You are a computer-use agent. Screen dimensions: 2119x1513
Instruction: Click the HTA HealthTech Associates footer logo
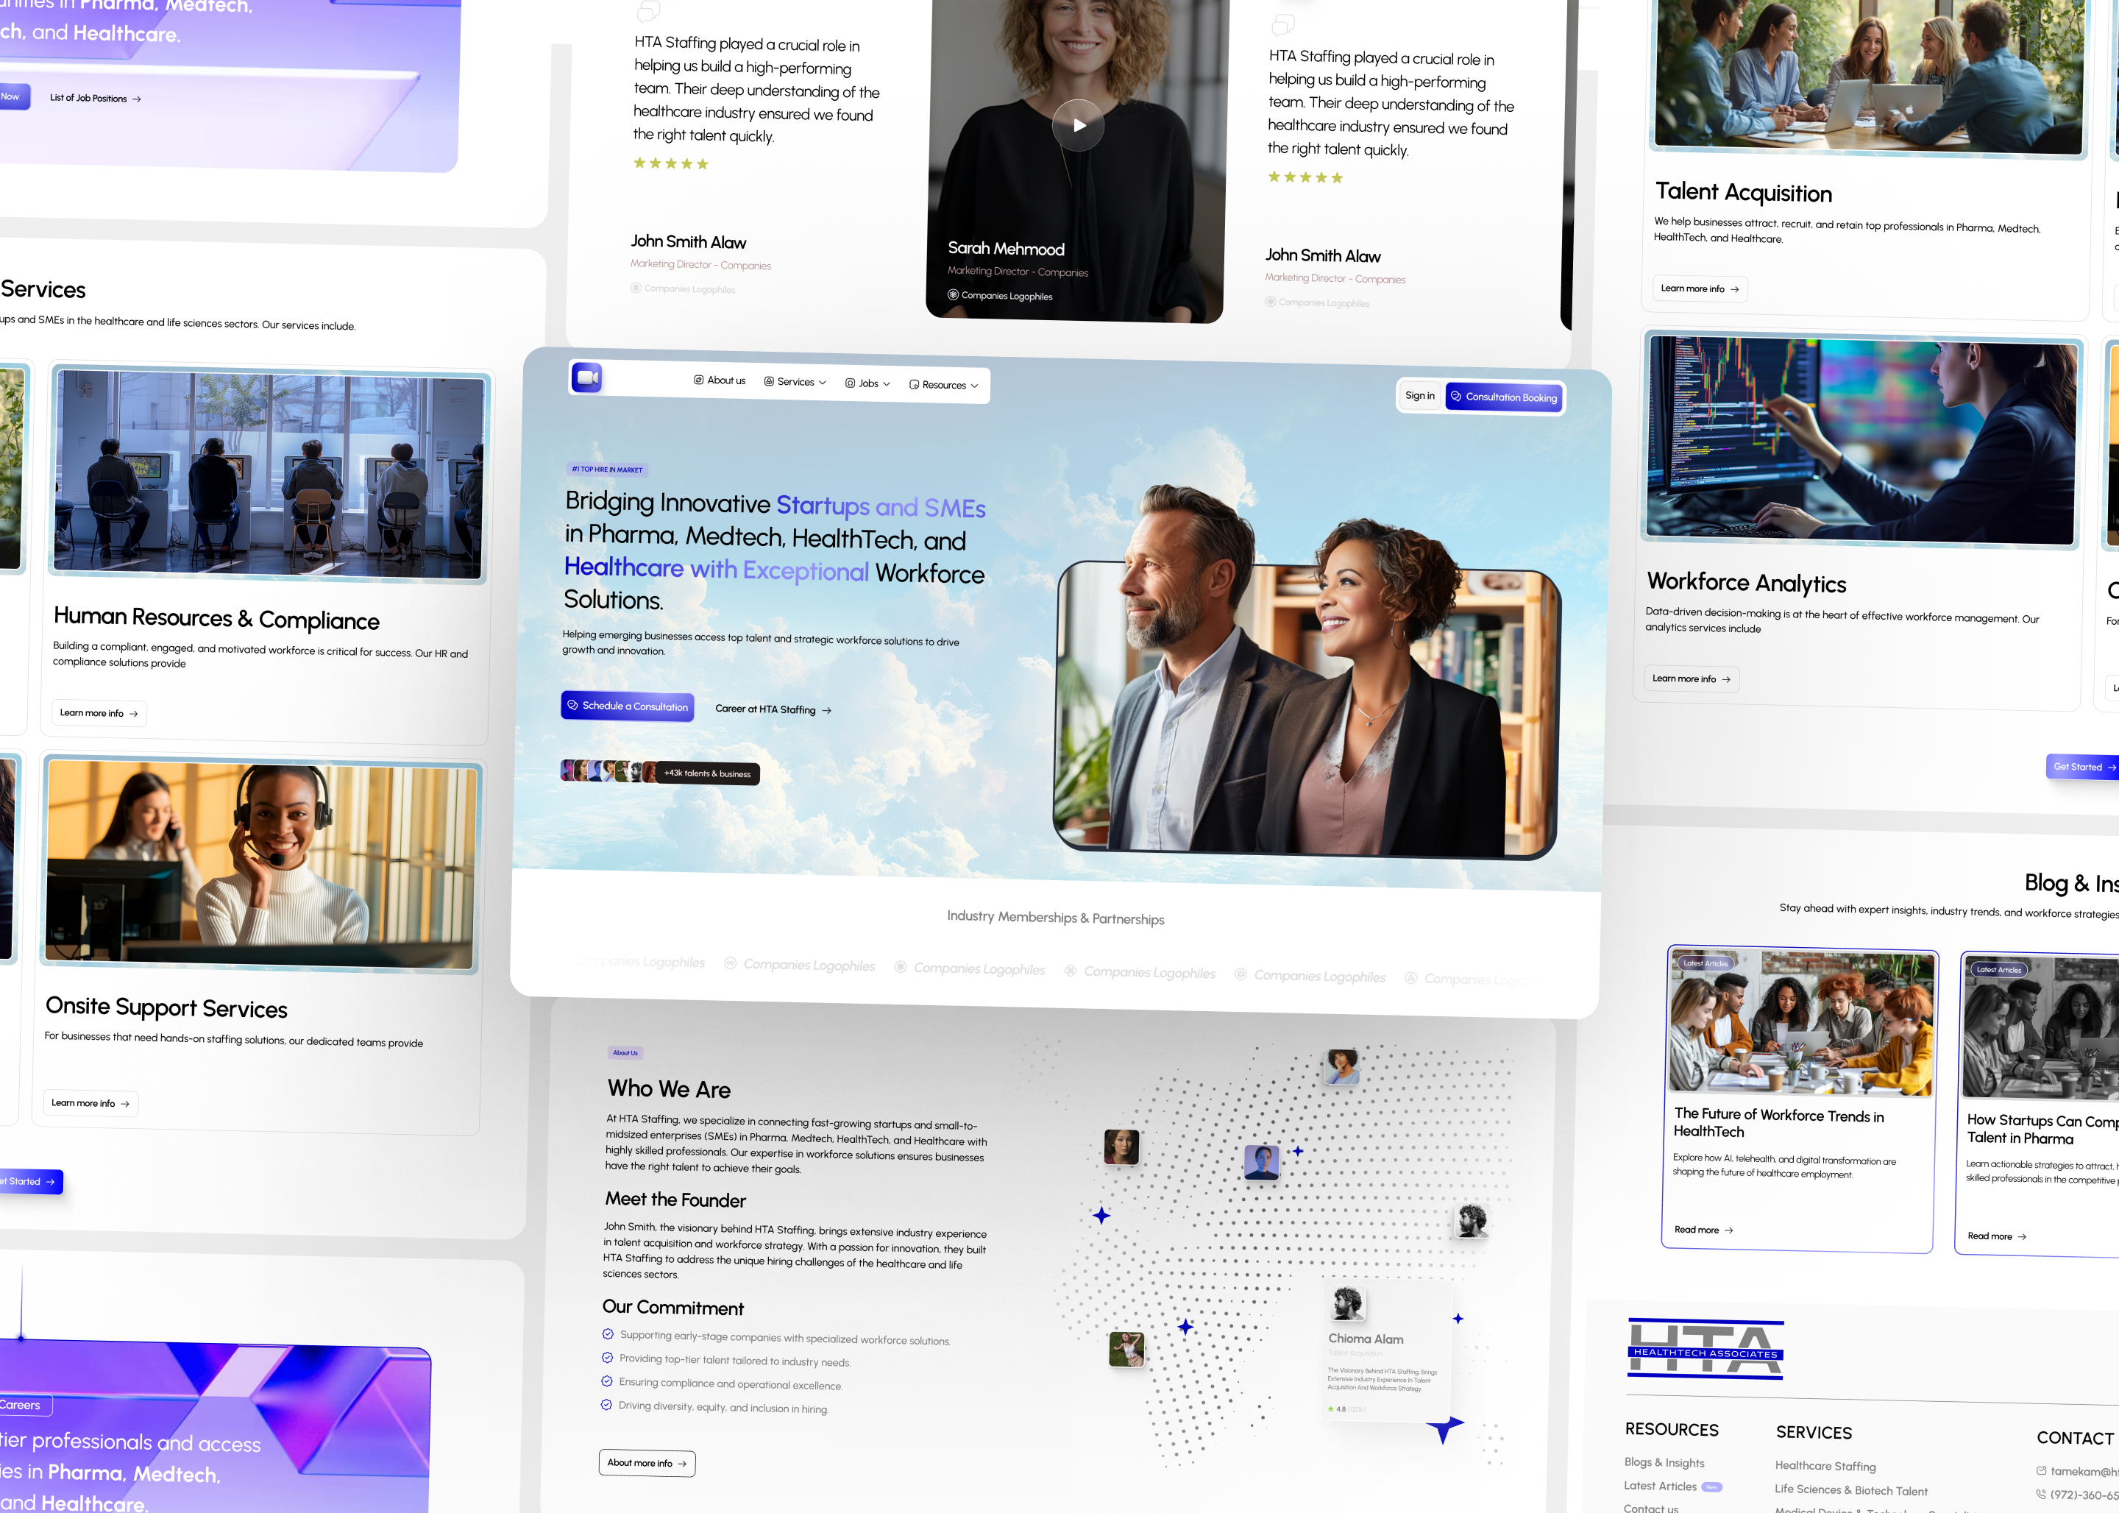click(1706, 1349)
